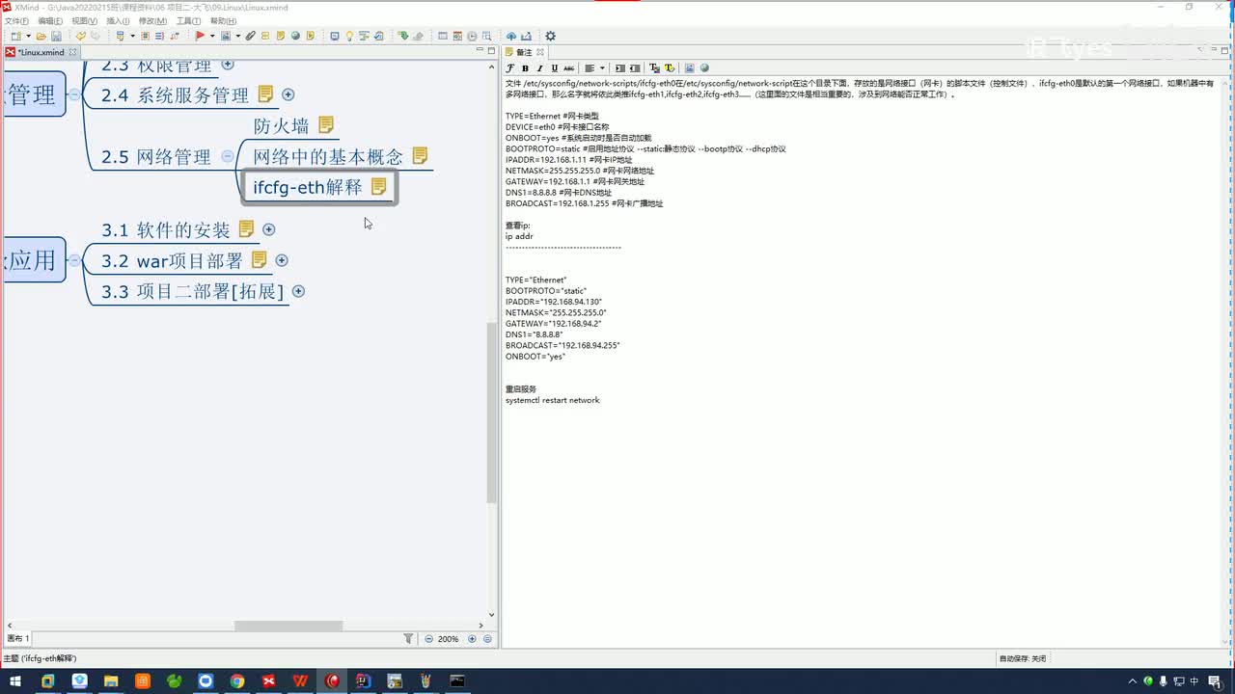This screenshot has height=694, width=1235.
Task: Zoom out with the minus button
Action: (x=428, y=639)
